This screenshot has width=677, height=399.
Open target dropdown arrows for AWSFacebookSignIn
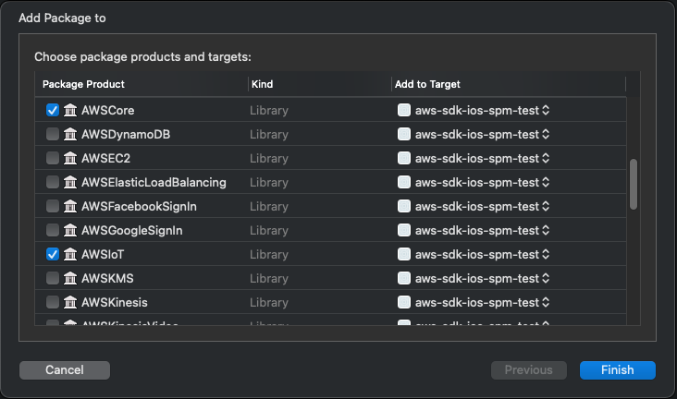[546, 206]
